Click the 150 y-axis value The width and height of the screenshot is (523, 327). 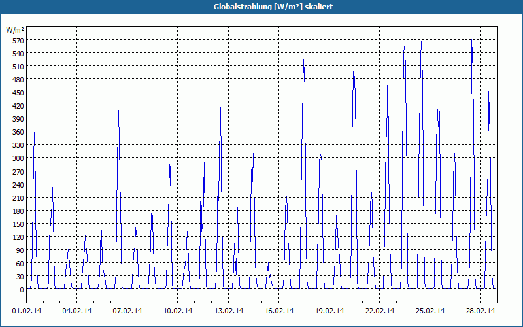pyautogui.click(x=18, y=224)
